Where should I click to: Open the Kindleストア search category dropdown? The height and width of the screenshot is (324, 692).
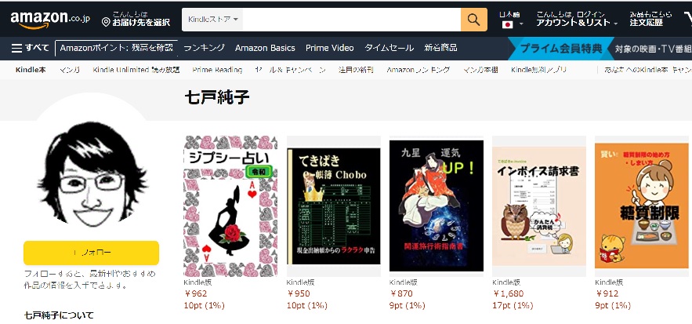[x=212, y=20]
